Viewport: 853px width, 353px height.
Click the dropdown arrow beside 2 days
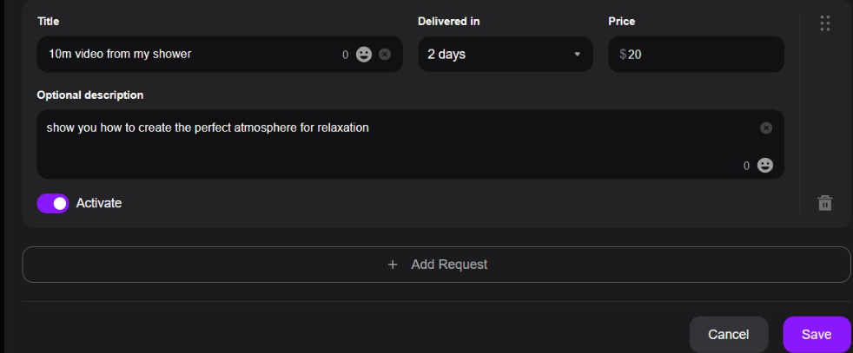[x=577, y=55]
